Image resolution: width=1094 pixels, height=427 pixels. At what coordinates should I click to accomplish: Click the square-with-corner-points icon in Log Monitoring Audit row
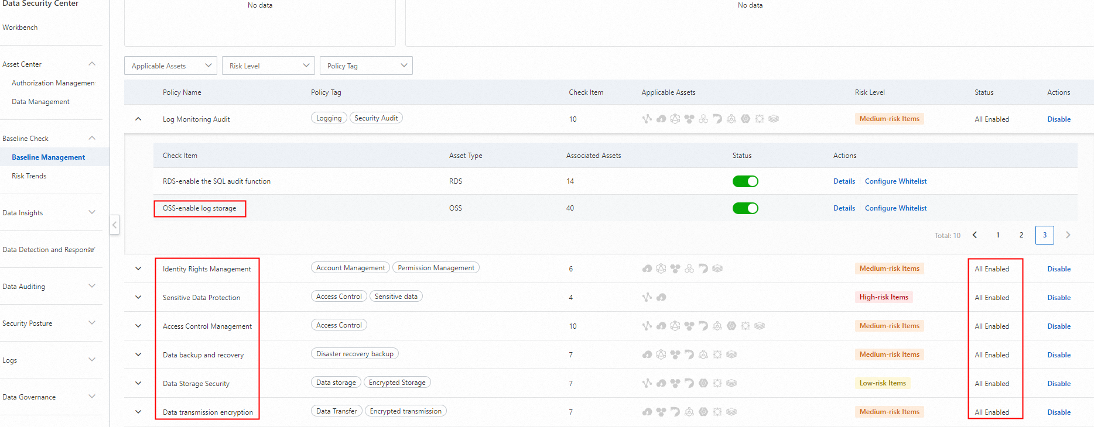pyautogui.click(x=760, y=119)
